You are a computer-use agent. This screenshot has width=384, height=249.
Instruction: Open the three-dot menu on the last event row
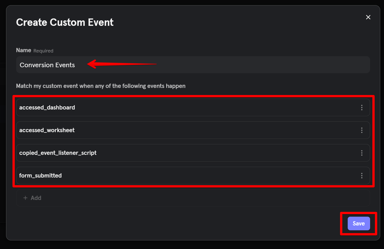[362, 176]
